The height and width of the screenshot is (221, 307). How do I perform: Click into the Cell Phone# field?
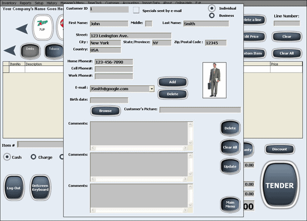pyautogui.click(x=114, y=69)
